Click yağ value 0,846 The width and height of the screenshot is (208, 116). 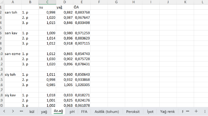[65, 23]
